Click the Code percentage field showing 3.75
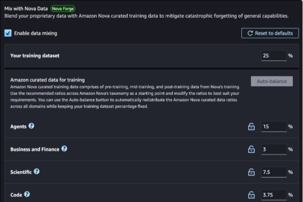The image size is (303, 202). pos(273,195)
